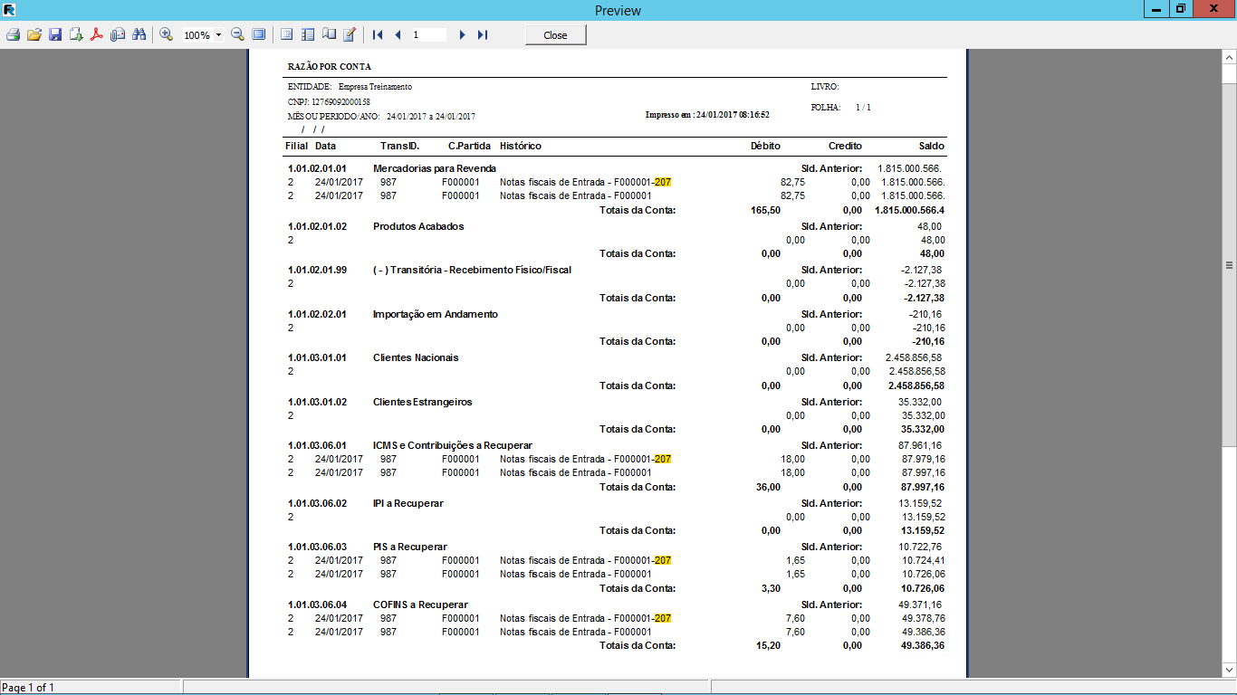Image resolution: width=1237 pixels, height=695 pixels.
Task: Click Edit page icon with pencil
Action: [350, 34]
